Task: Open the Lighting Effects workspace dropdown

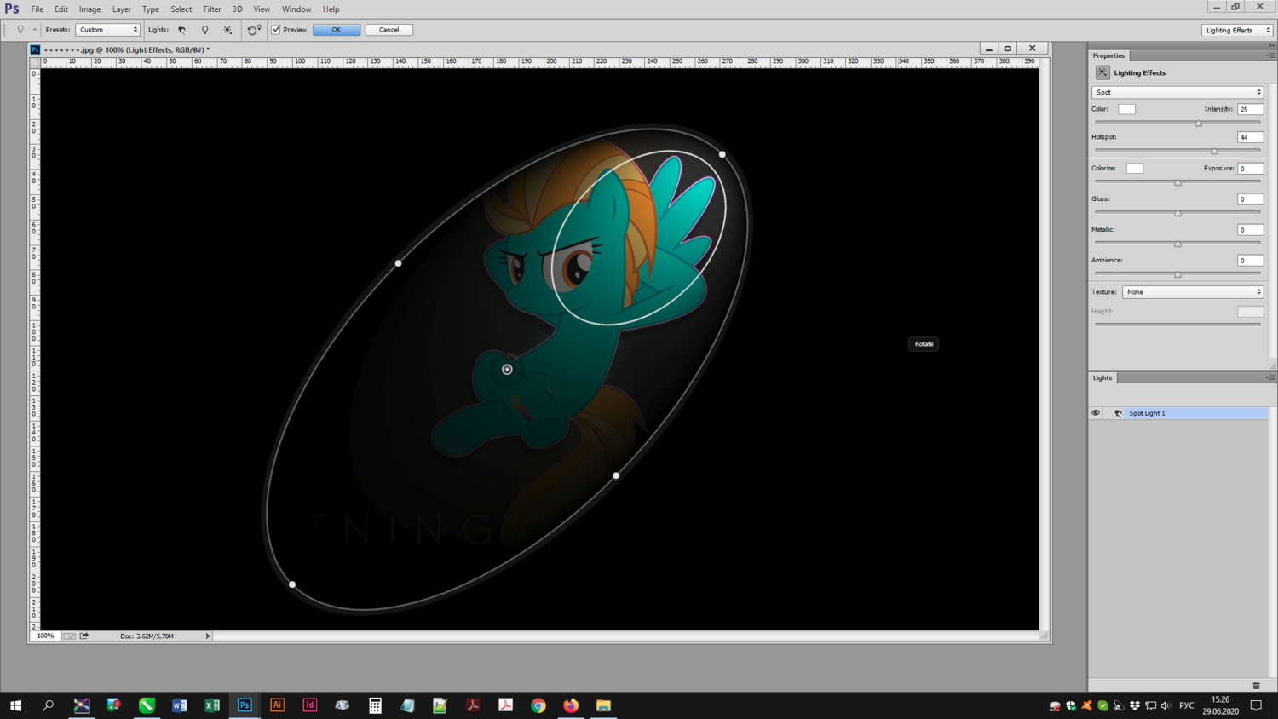Action: click(x=1237, y=30)
